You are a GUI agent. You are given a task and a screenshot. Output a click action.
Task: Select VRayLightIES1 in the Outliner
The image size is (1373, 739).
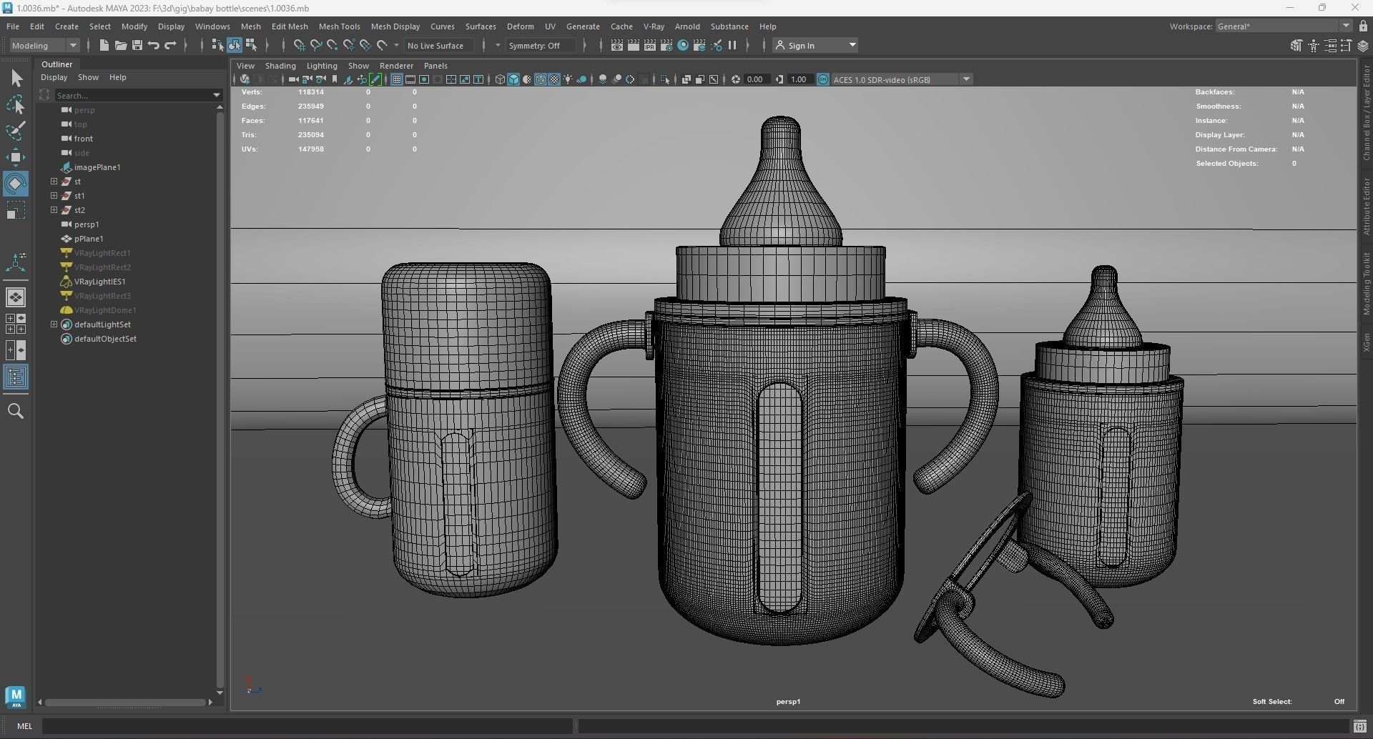(x=99, y=282)
